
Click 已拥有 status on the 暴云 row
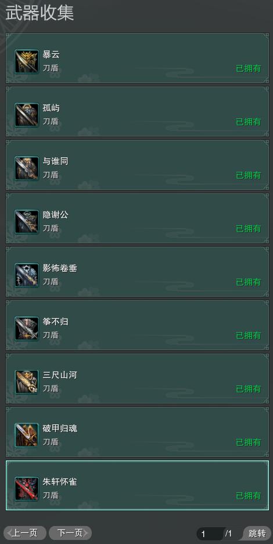(x=249, y=69)
